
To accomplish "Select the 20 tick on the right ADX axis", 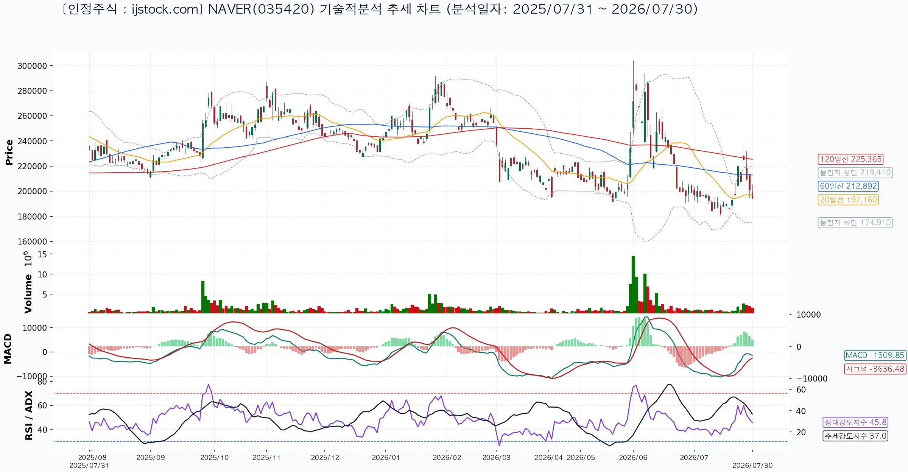I will click(x=801, y=432).
